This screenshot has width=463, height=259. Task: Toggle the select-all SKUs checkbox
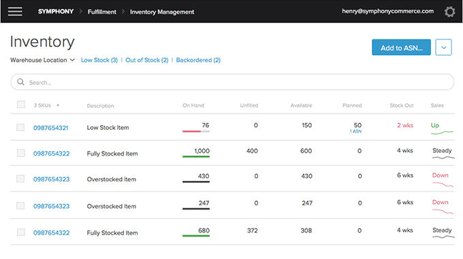pyautogui.click(x=21, y=104)
